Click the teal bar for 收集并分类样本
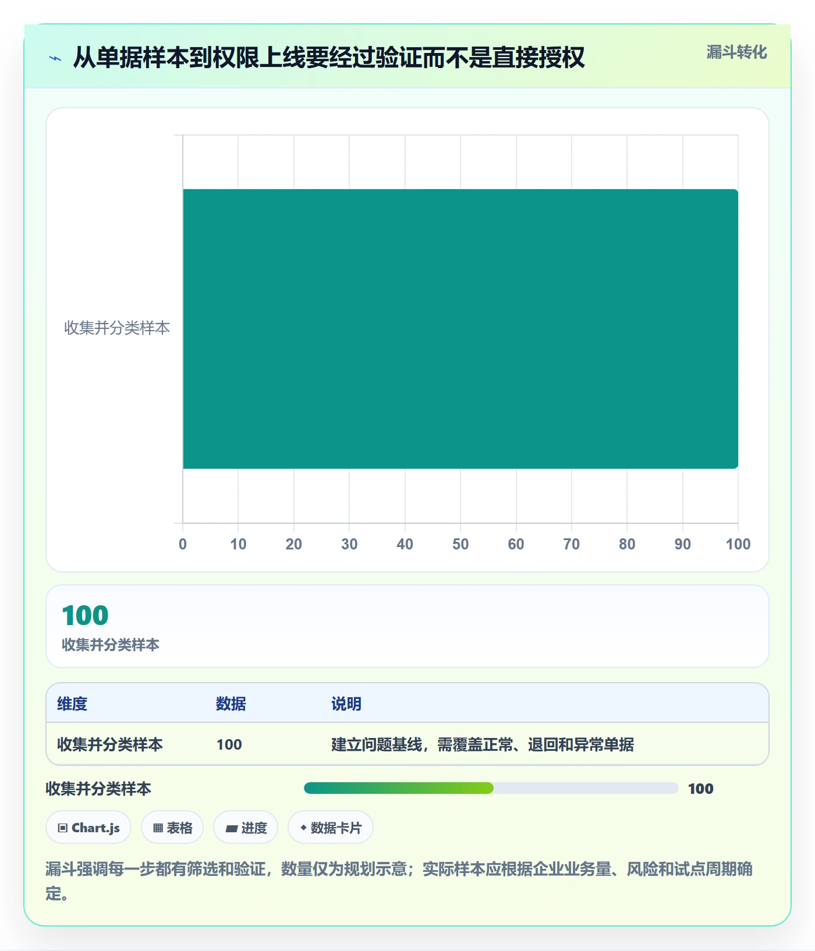Screen dimensions: 815x951 (x=460, y=328)
